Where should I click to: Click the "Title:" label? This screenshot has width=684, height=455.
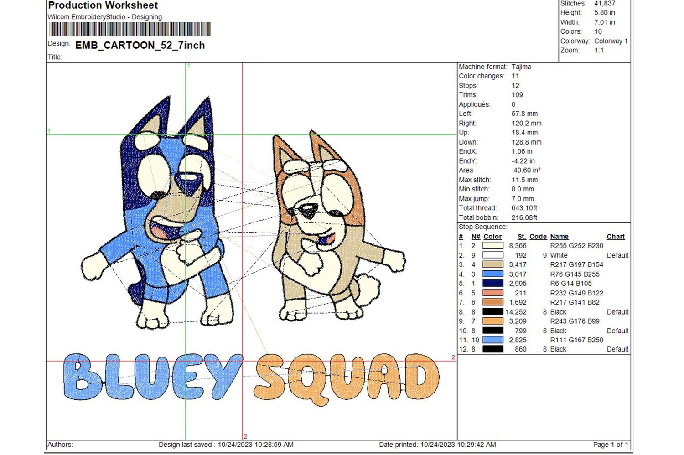(x=55, y=57)
